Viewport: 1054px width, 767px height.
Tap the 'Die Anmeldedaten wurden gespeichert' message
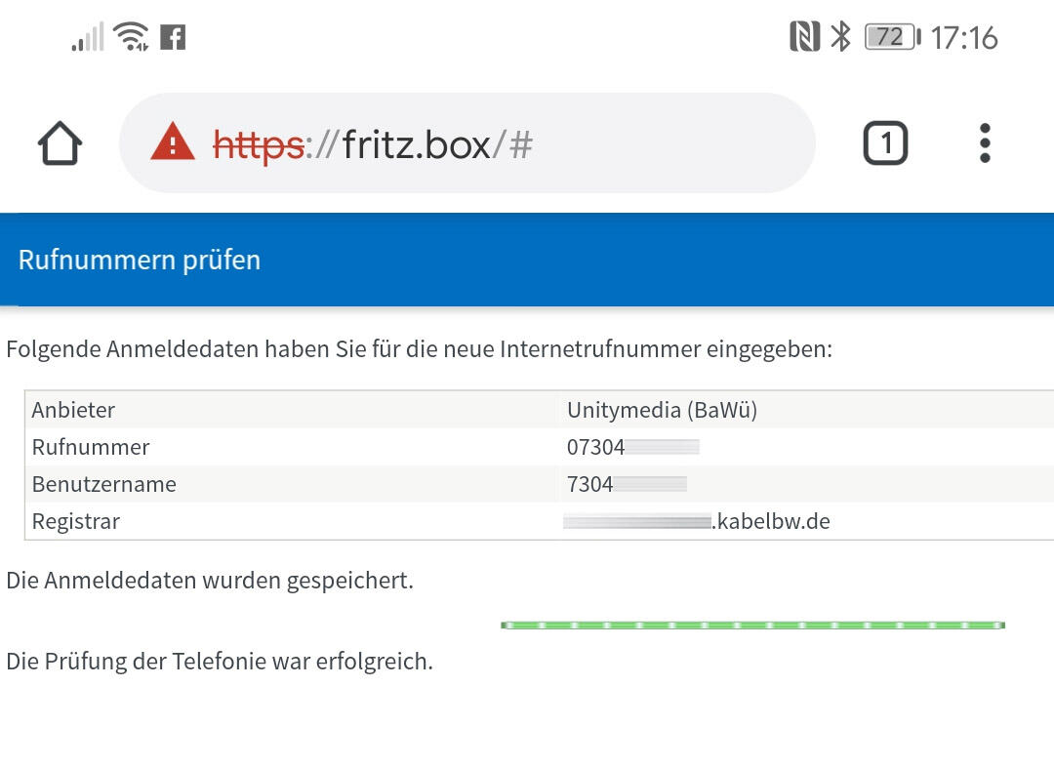[210, 581]
